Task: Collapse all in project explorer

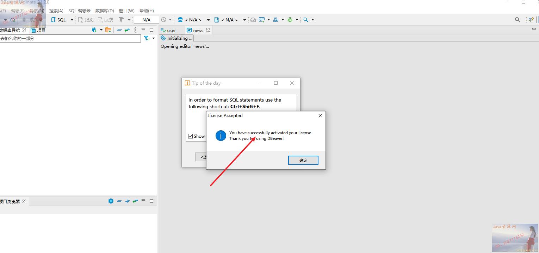Action: pos(119,201)
